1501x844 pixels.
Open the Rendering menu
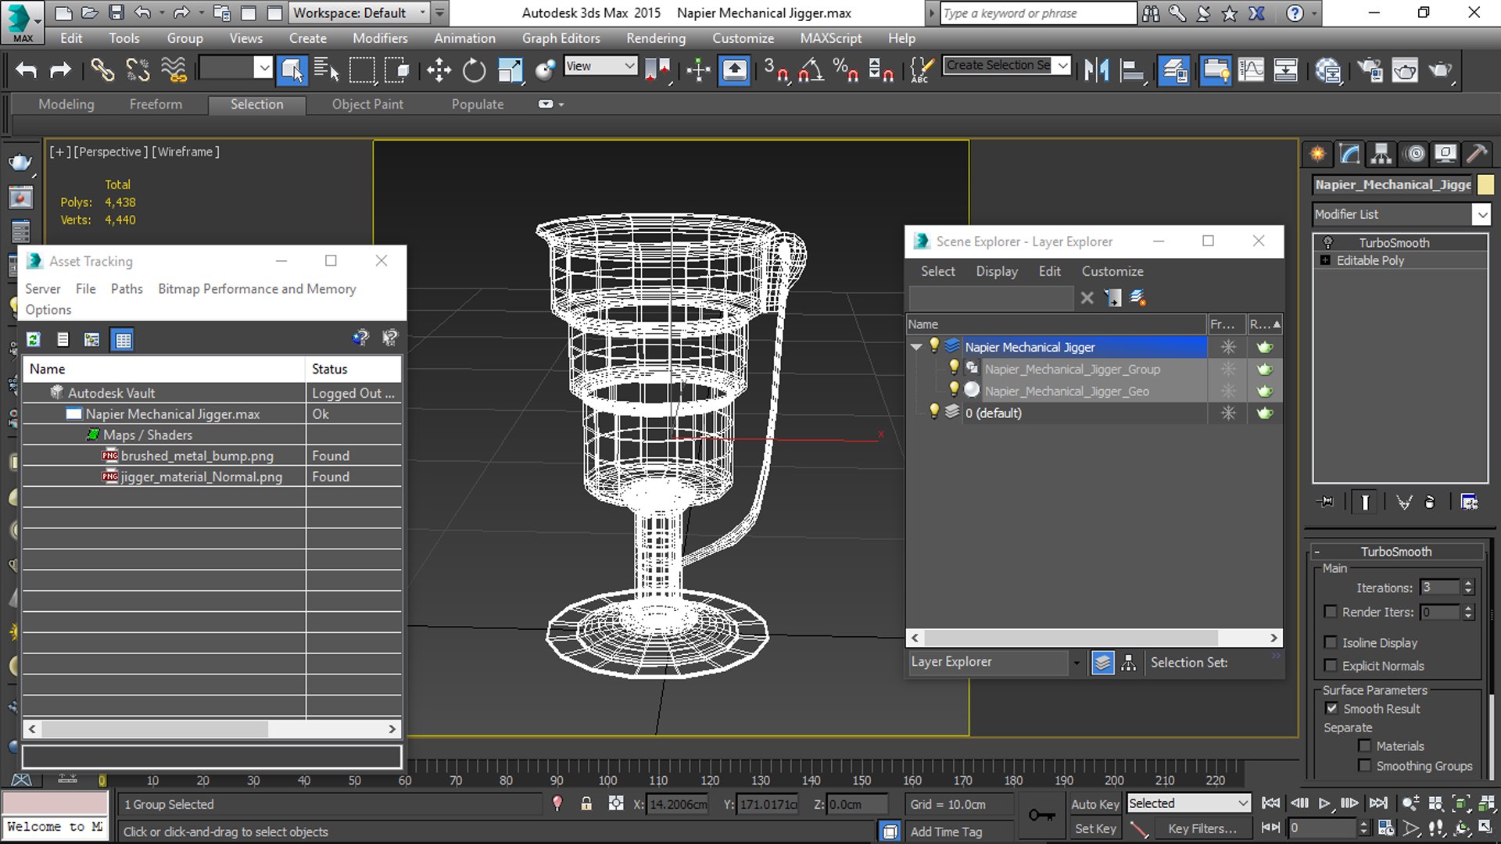[655, 38]
